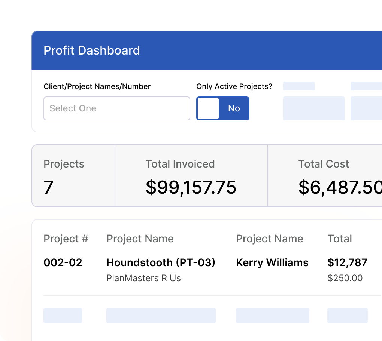Click the Total Invoiced label
The width and height of the screenshot is (382, 341).
tap(180, 164)
